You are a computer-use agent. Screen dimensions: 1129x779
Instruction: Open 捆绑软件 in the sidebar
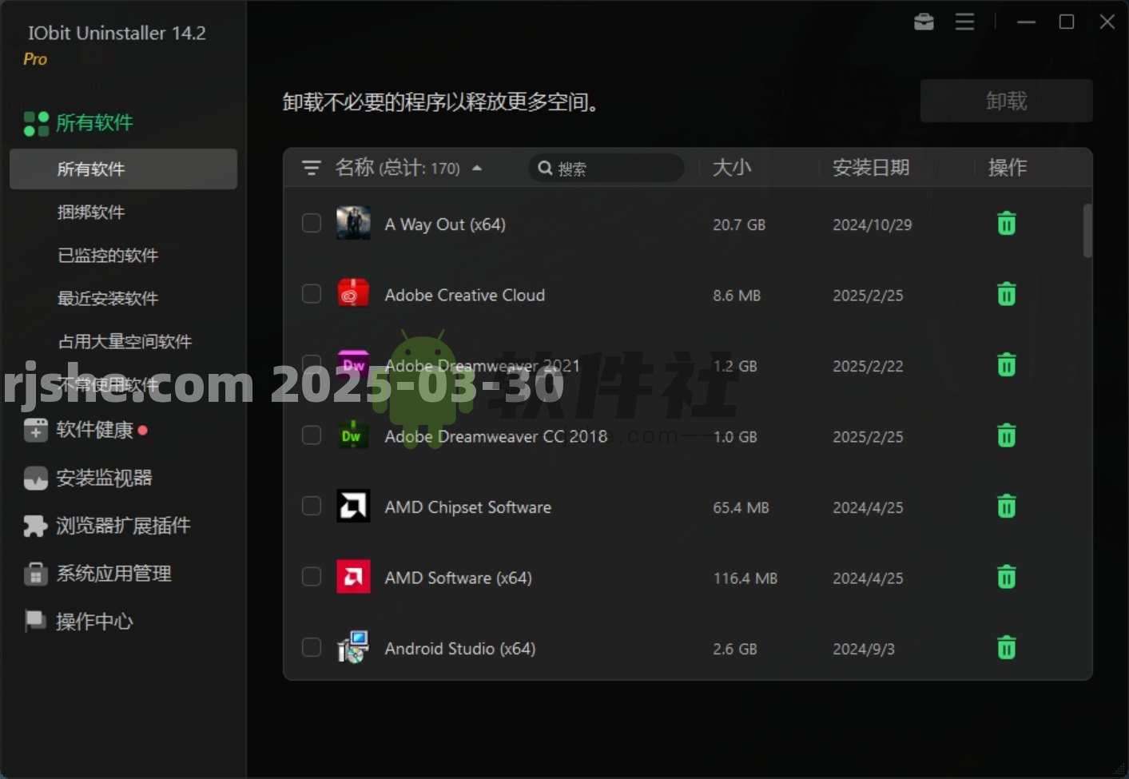coord(91,213)
